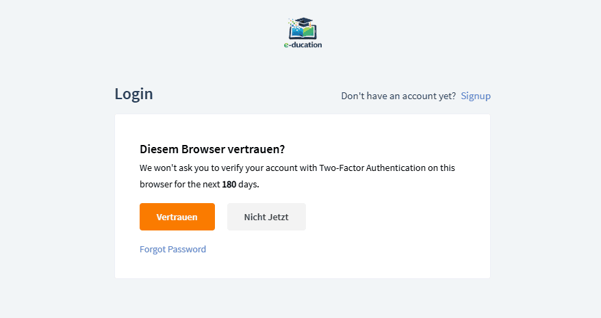Click the colorful pixel dots in logo
This screenshot has width=601, height=318.
292,23
